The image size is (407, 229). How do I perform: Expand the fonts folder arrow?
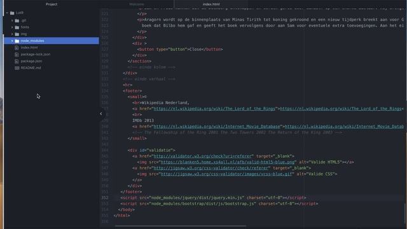pyautogui.click(x=12, y=27)
